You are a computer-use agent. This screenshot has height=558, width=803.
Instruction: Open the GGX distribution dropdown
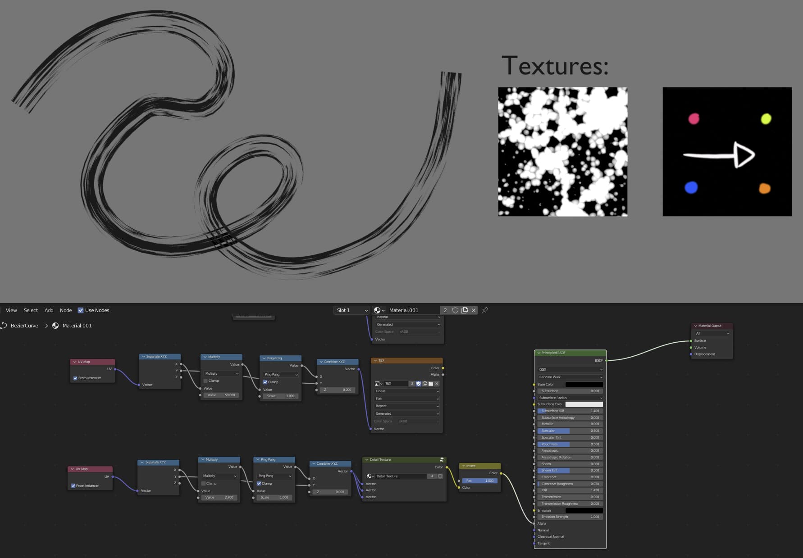tap(570, 369)
